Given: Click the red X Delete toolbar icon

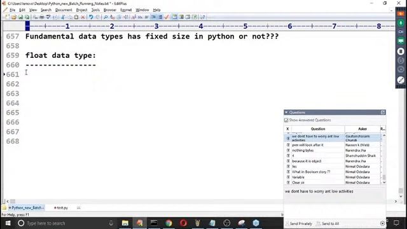Looking at the screenshot, I should (83, 17).
